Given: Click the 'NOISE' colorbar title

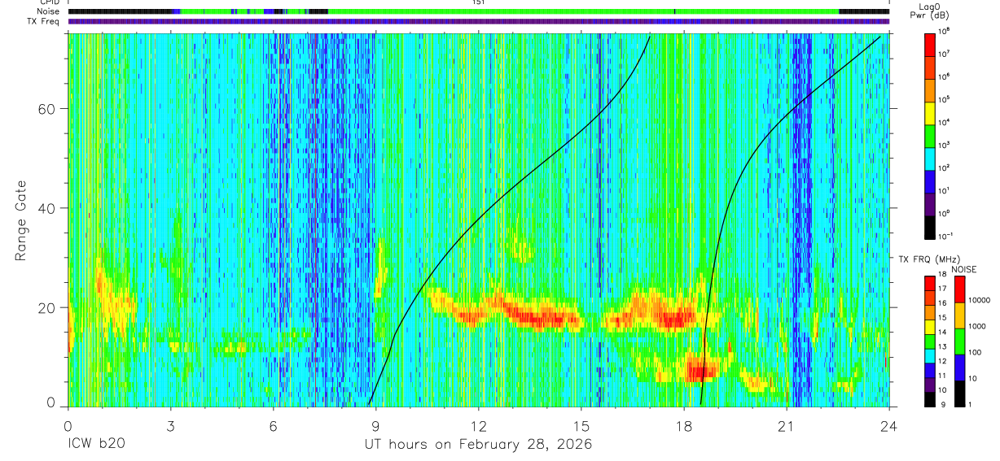Looking at the screenshot, I should [x=966, y=267].
